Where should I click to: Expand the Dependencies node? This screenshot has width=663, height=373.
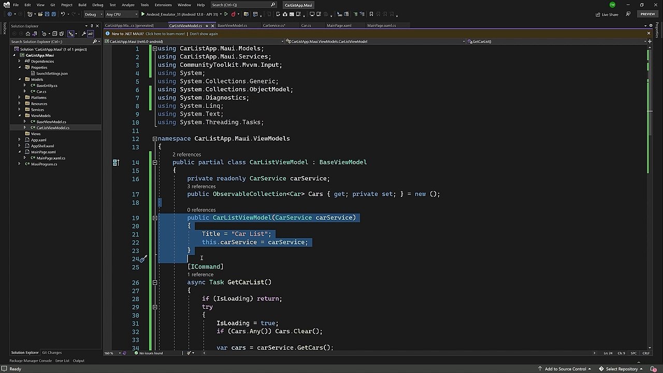(20, 61)
